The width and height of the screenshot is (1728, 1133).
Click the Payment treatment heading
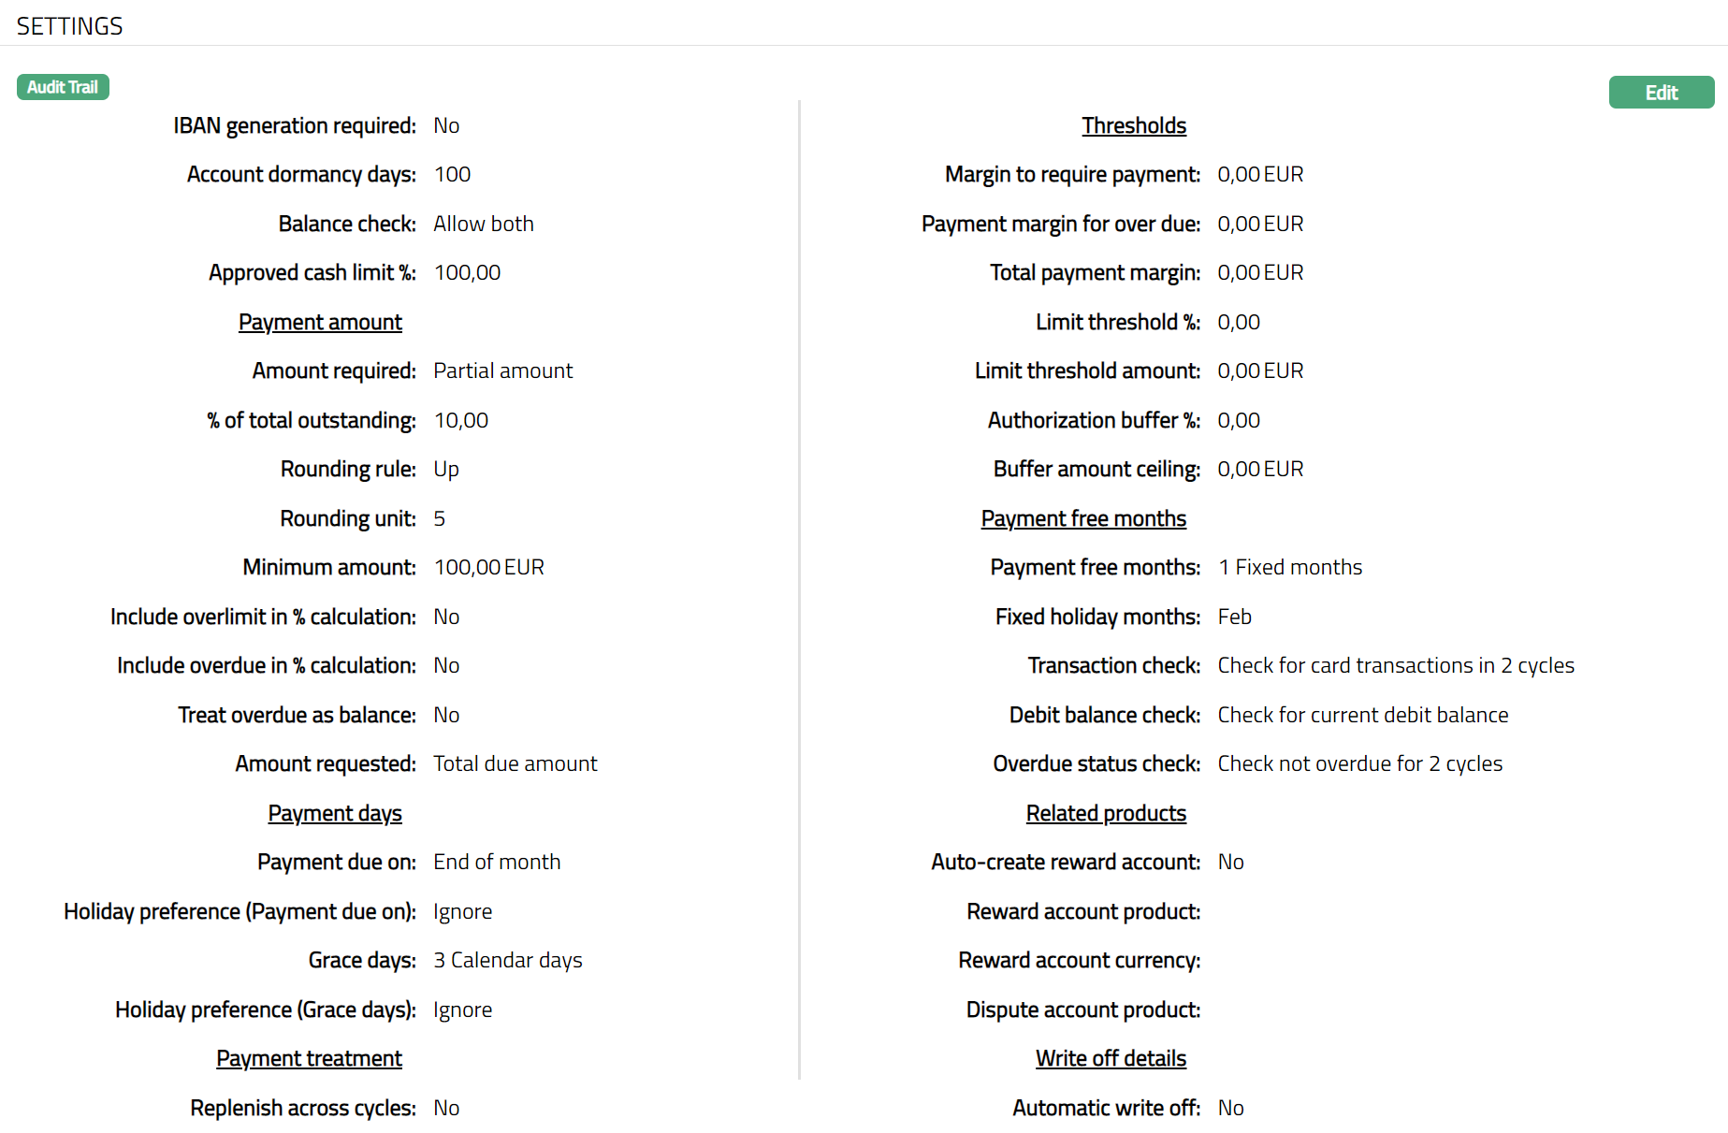click(x=309, y=1058)
